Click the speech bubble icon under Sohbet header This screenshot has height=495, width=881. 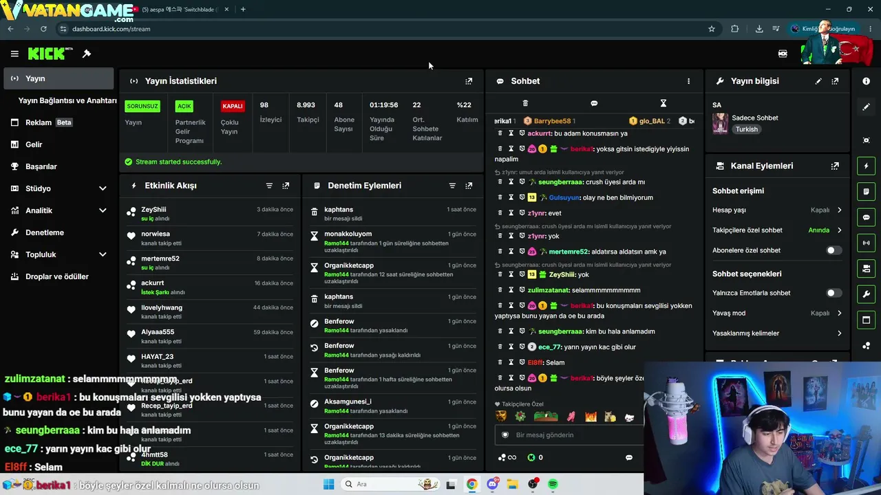coord(594,103)
